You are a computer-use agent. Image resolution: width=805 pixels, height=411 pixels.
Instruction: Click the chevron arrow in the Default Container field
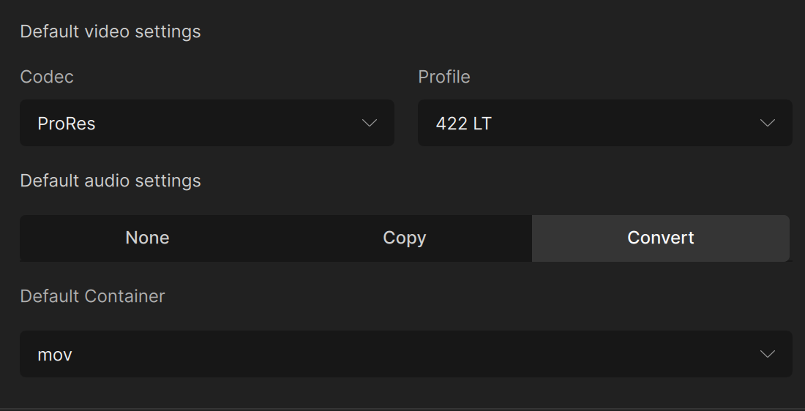[x=767, y=354]
